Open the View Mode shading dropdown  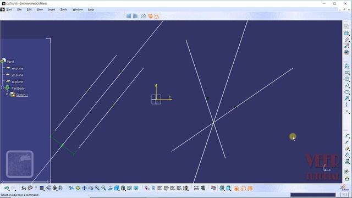[x=123, y=188]
